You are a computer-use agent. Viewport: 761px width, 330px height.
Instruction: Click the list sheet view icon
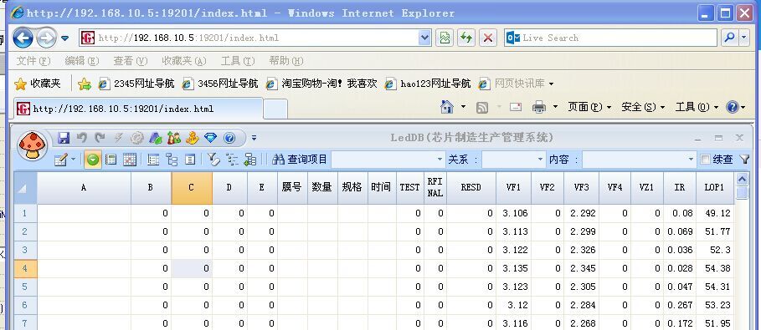coord(111,160)
